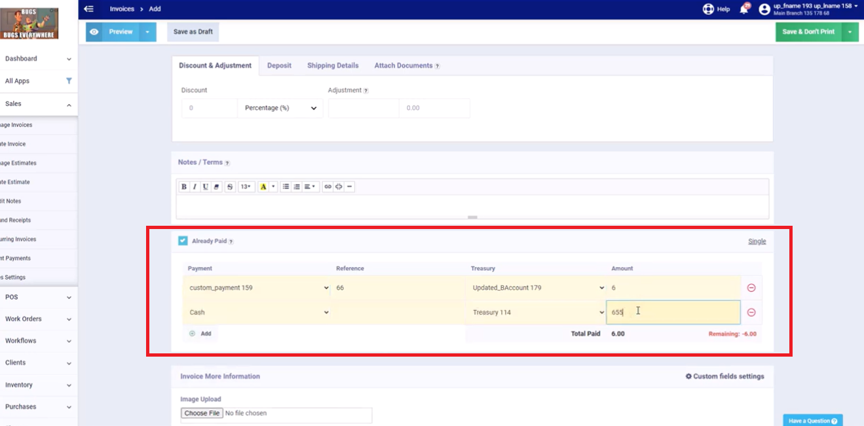864x426 pixels.
Task: Open the Save & Don't Print dropdown arrow
Action: pos(850,31)
